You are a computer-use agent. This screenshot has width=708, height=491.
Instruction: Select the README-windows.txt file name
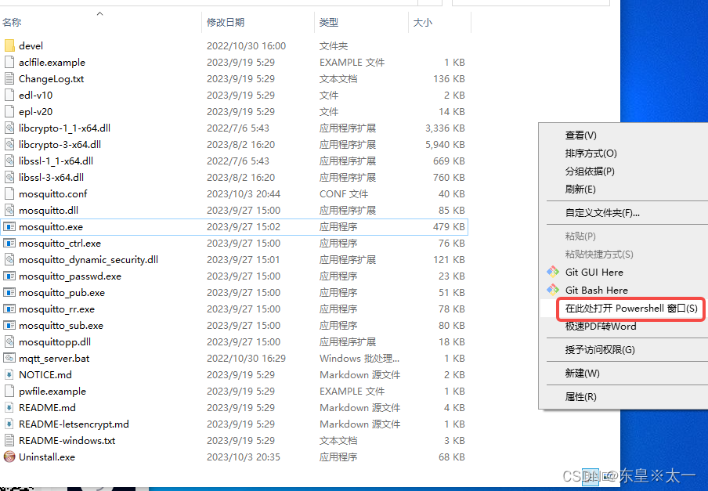click(x=67, y=440)
